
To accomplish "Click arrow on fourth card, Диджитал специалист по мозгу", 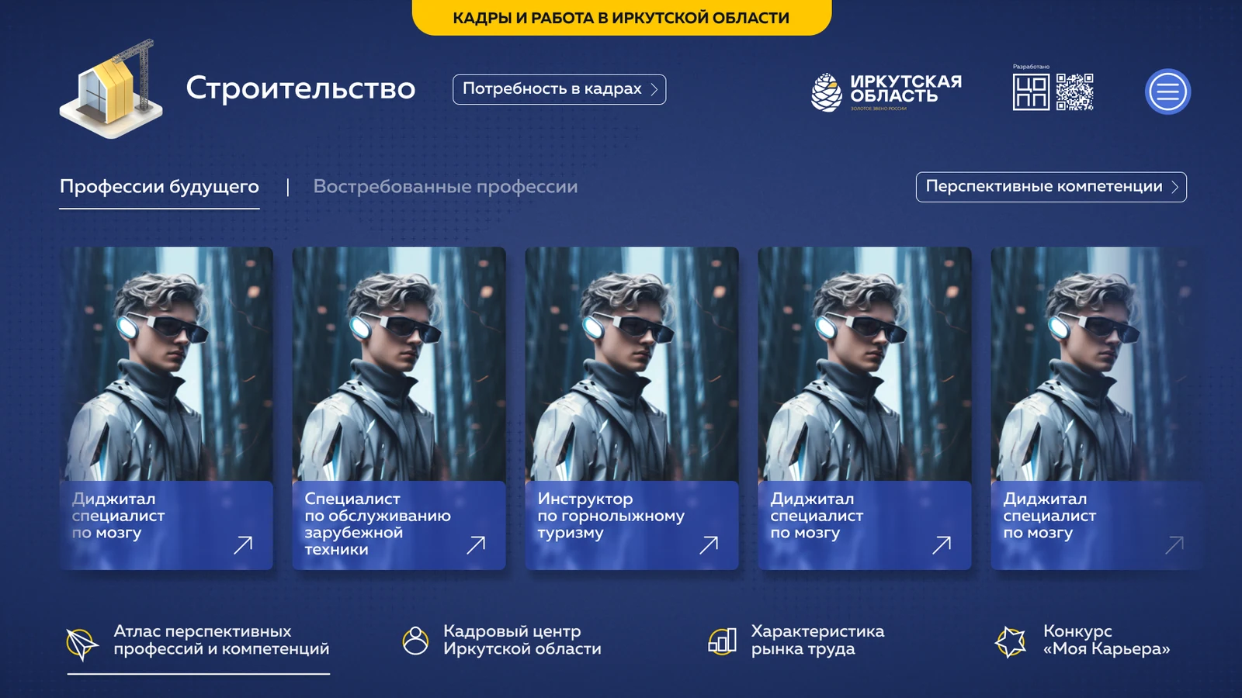I will 942,544.
